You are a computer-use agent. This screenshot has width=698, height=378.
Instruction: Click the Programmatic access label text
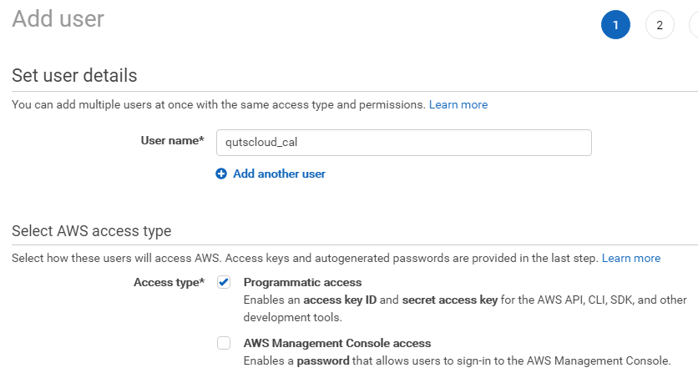point(302,282)
